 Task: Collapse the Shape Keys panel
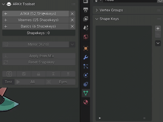click(97, 19)
